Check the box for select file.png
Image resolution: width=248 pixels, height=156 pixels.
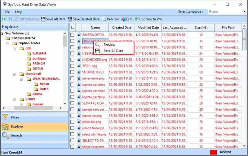pos(72,122)
